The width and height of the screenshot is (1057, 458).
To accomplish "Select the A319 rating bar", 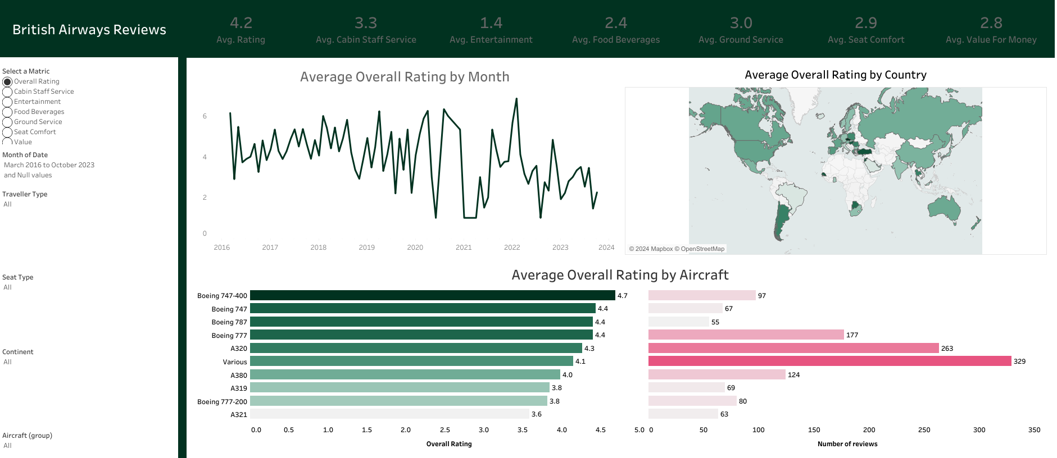I will tap(400, 387).
